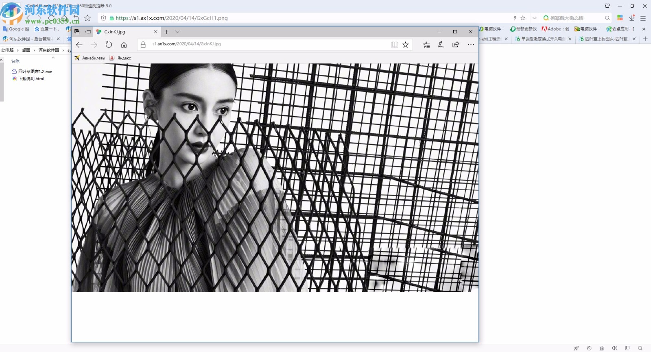
Task: Open a new tab in Edge
Action: [x=166, y=32]
